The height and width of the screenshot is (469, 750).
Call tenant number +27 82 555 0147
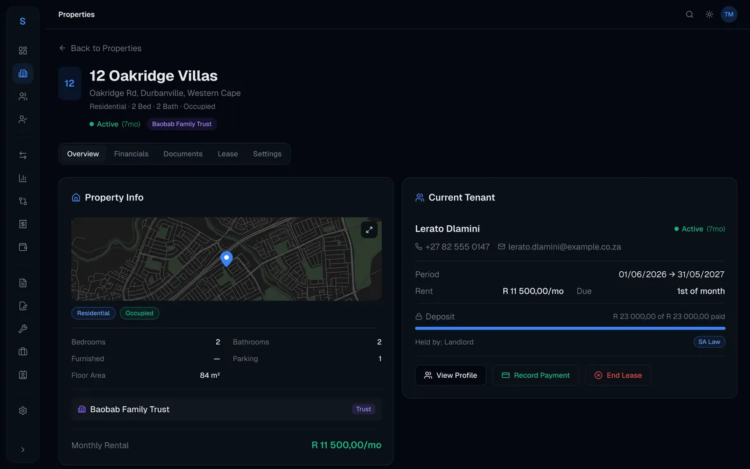coord(453,247)
